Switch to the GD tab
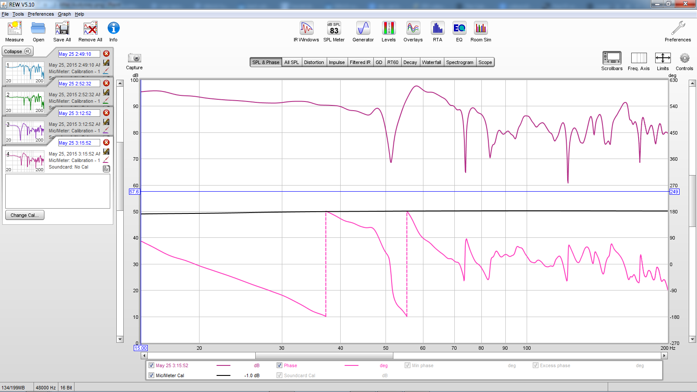Viewport: 697px width, 392px height. click(x=379, y=62)
